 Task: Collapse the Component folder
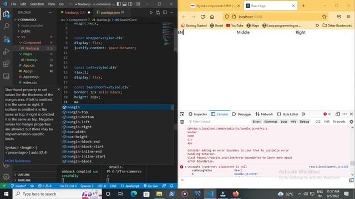34,43
